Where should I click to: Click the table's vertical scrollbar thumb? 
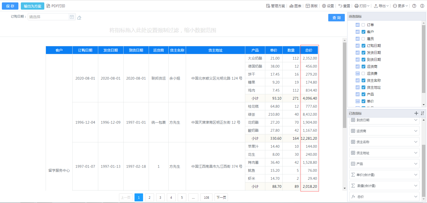(345, 85)
